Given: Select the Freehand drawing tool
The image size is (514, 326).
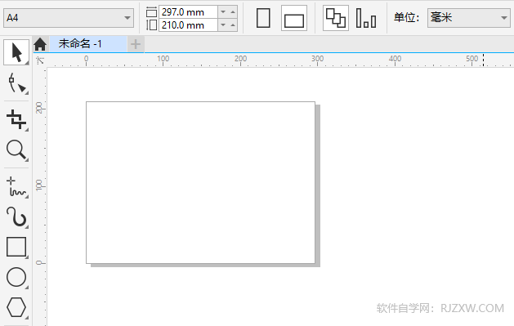Looking at the screenshot, I should (16, 186).
